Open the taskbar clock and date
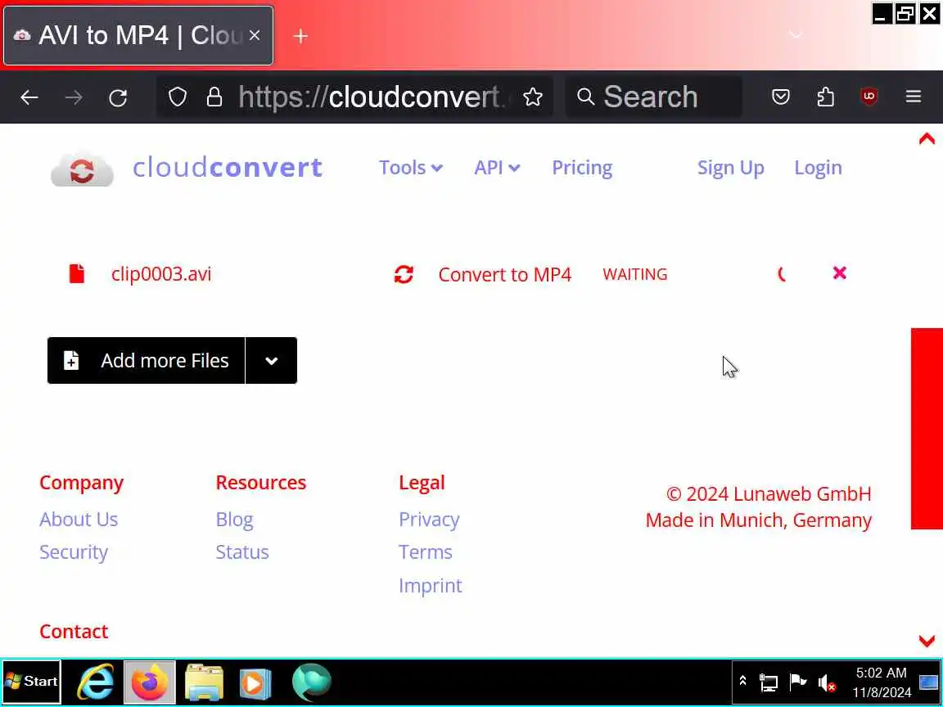Viewport: 943px width, 707px height. coord(882,682)
